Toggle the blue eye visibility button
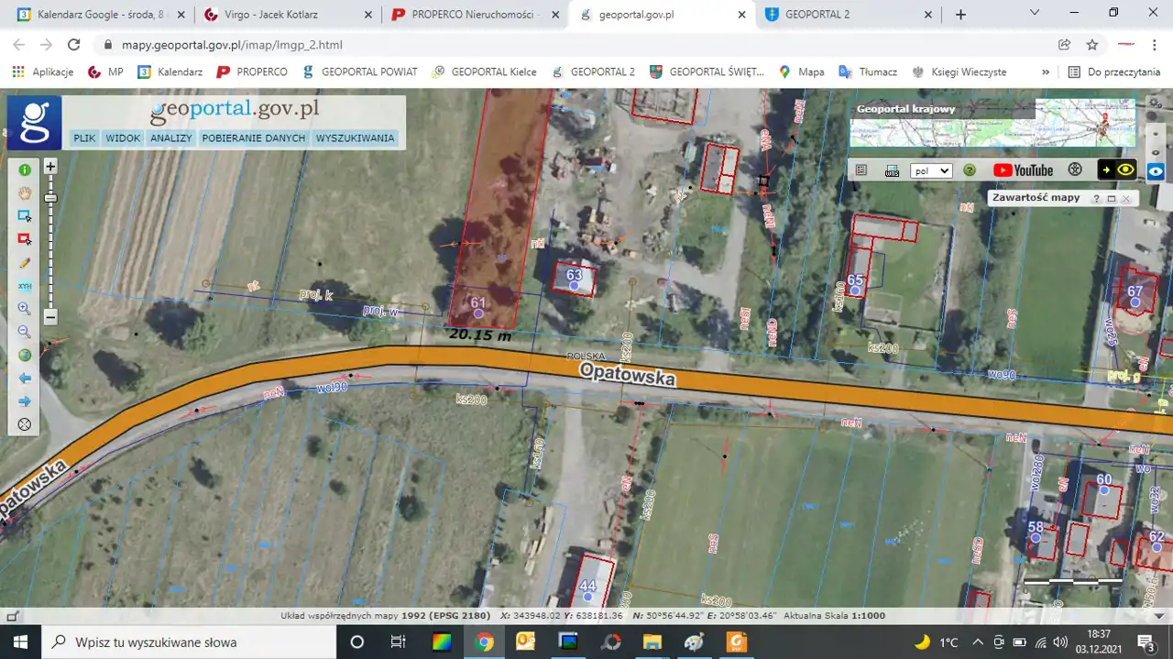1173x659 pixels. click(1156, 170)
